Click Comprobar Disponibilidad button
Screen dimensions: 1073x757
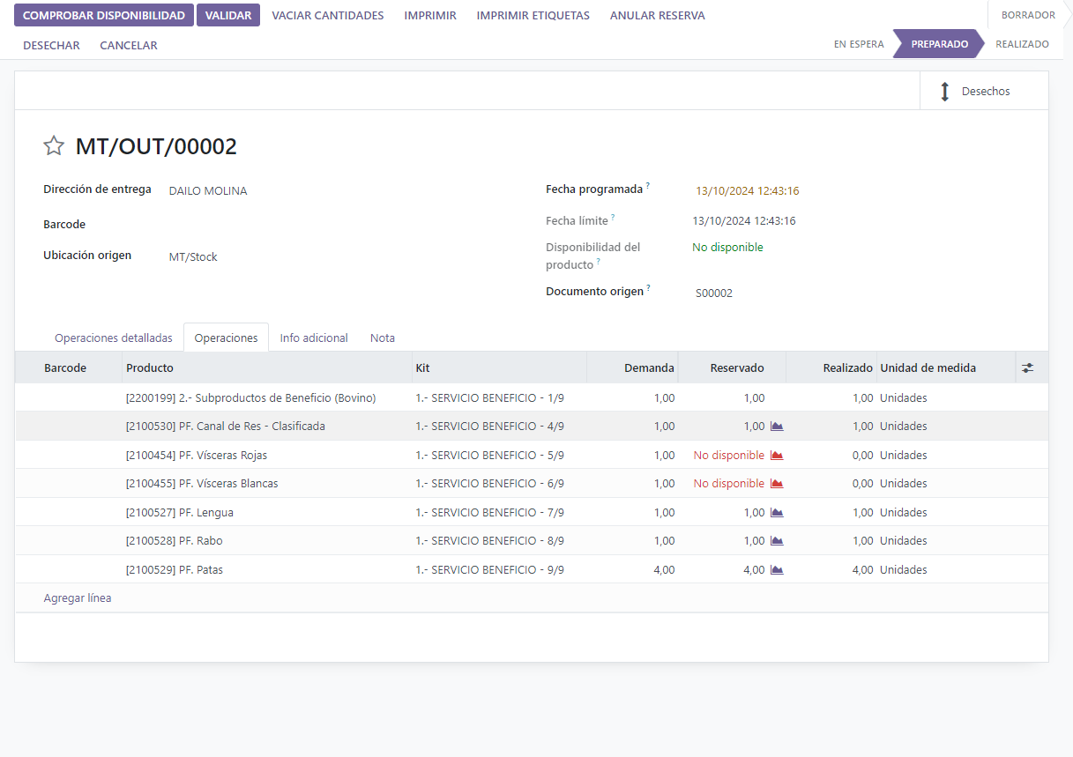tap(104, 16)
